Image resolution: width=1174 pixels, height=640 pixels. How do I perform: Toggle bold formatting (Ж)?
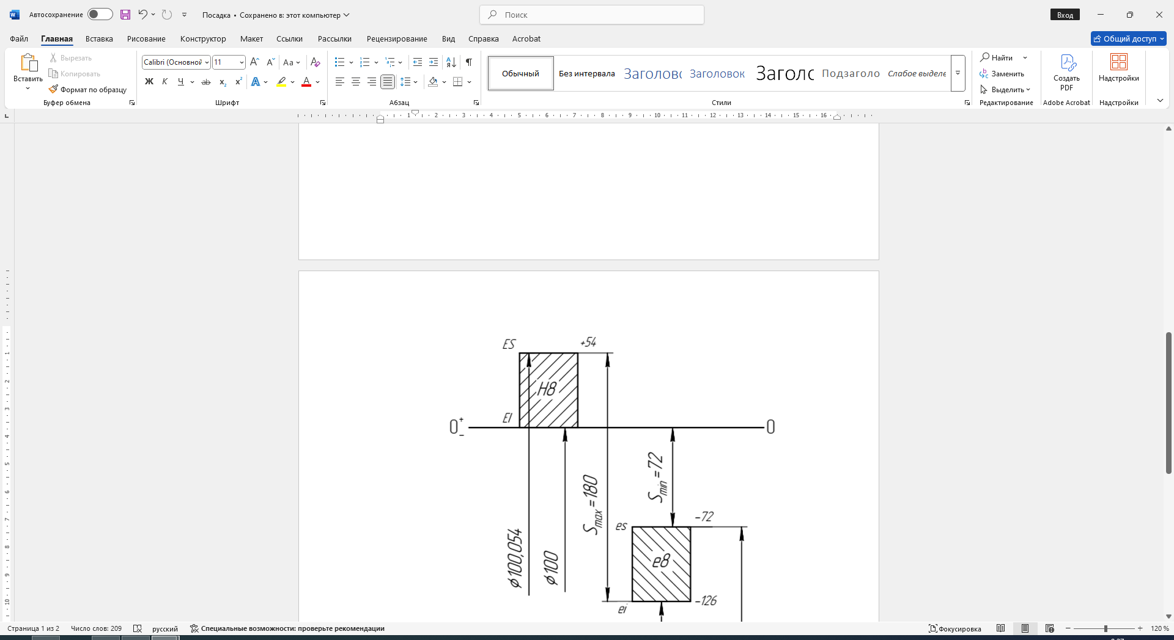click(149, 82)
